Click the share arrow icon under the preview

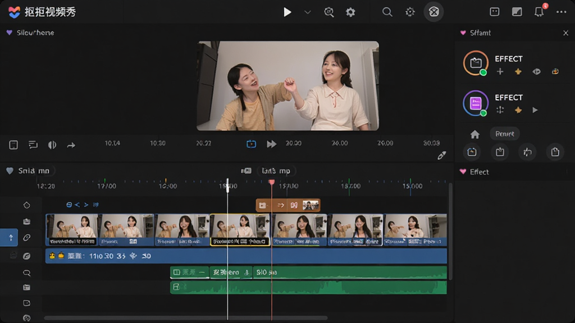71,145
